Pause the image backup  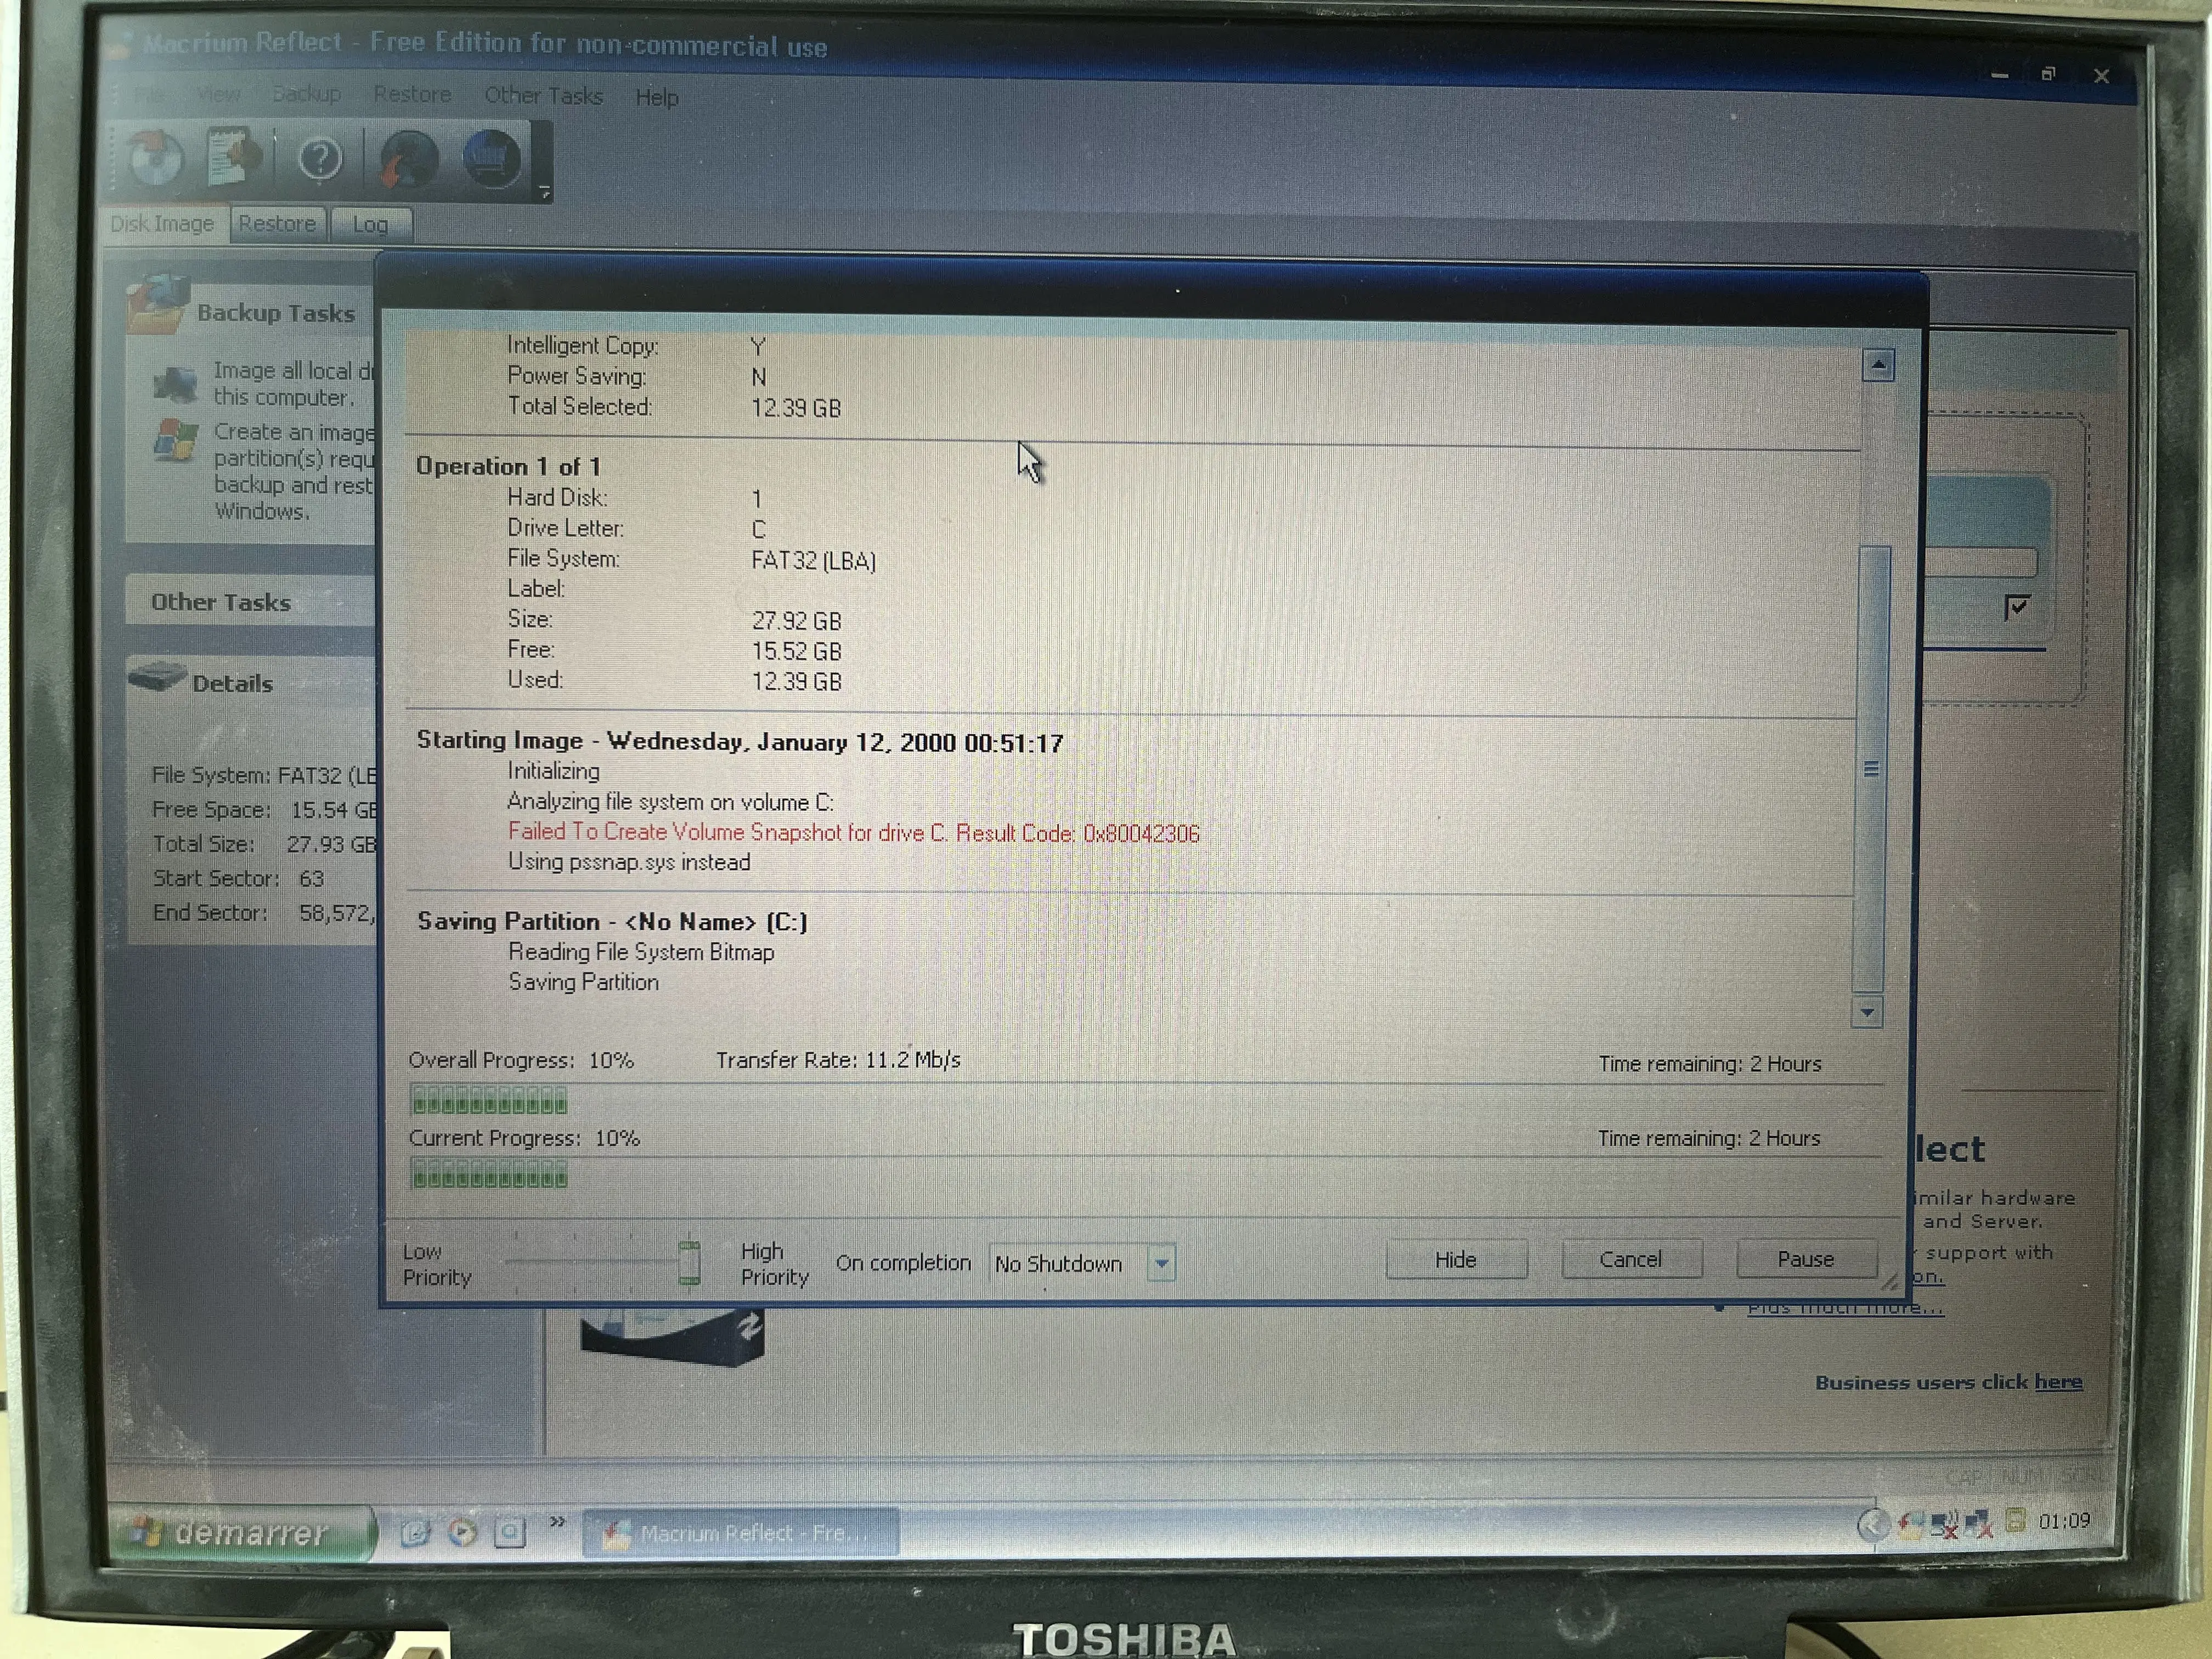(1806, 1259)
